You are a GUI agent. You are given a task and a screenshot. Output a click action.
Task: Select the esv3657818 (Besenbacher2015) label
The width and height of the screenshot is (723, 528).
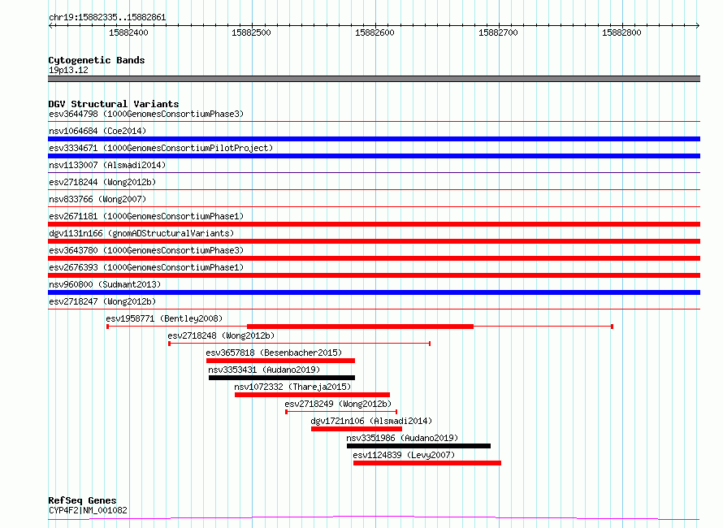point(274,353)
